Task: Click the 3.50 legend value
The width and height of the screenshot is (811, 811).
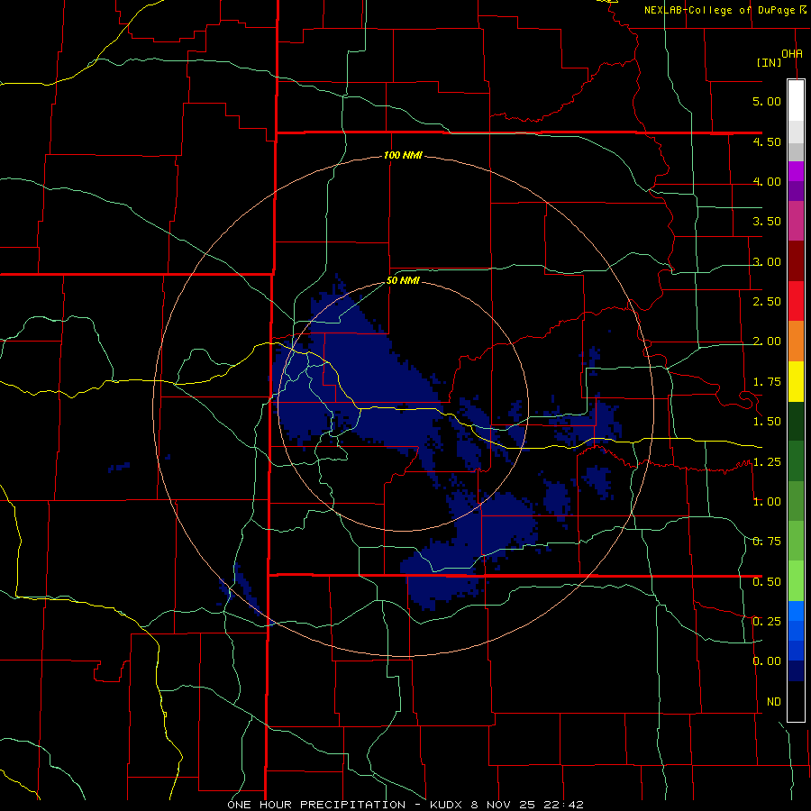Action: click(x=767, y=222)
